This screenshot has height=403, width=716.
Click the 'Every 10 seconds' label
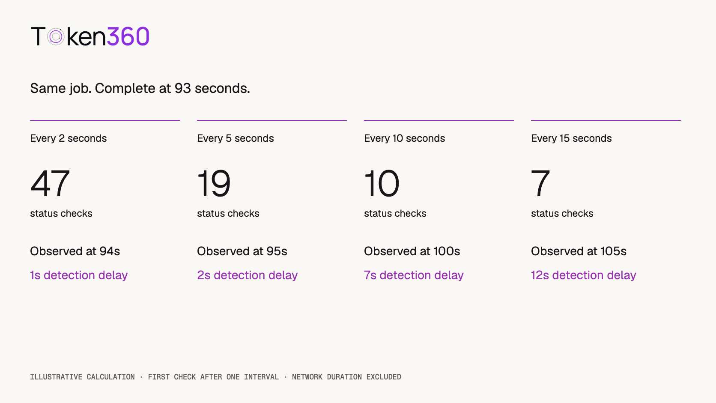(x=405, y=138)
